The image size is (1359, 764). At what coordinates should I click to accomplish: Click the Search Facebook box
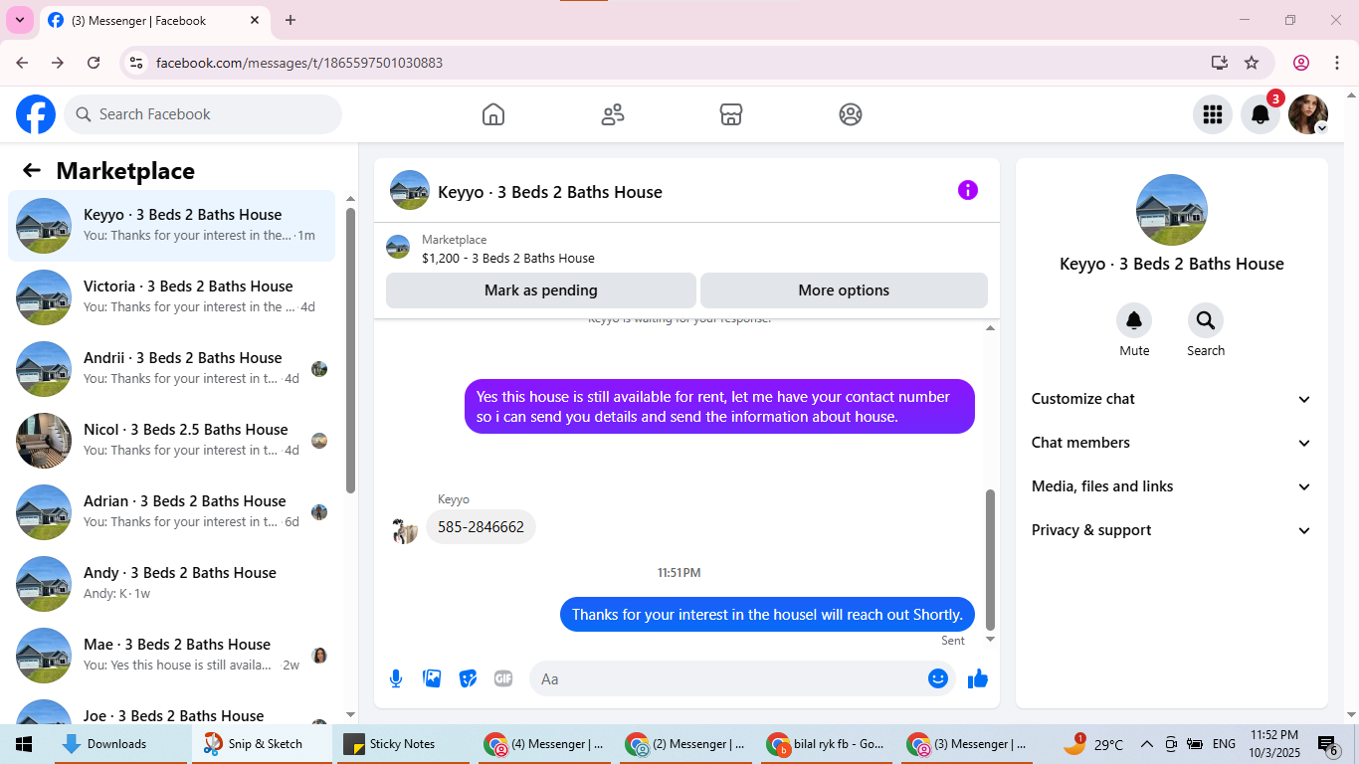[203, 114]
